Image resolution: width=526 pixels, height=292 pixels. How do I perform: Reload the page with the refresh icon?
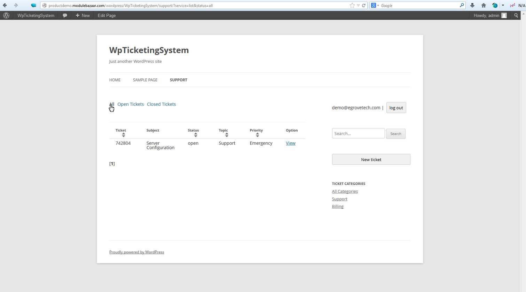click(x=364, y=5)
